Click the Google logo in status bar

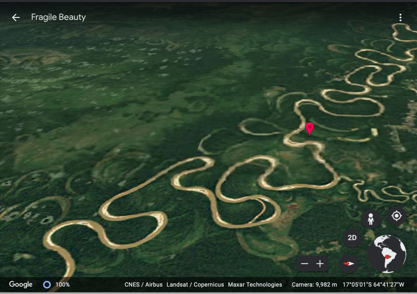click(x=21, y=285)
